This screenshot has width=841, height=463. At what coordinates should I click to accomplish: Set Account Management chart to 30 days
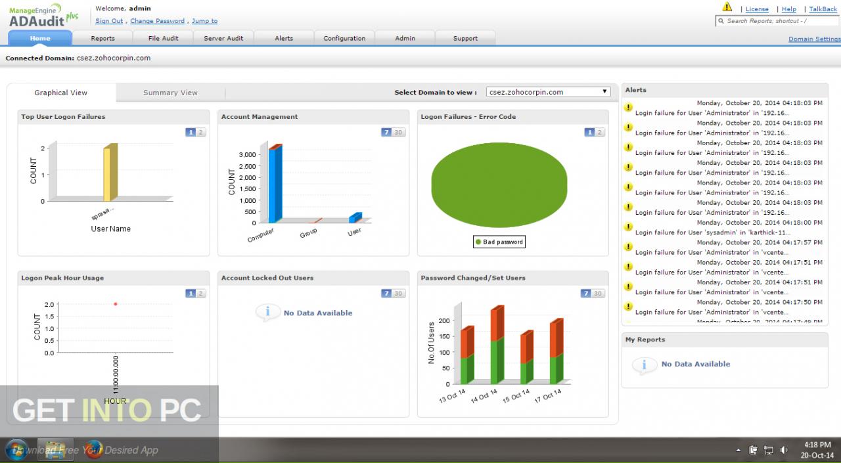pyautogui.click(x=398, y=132)
